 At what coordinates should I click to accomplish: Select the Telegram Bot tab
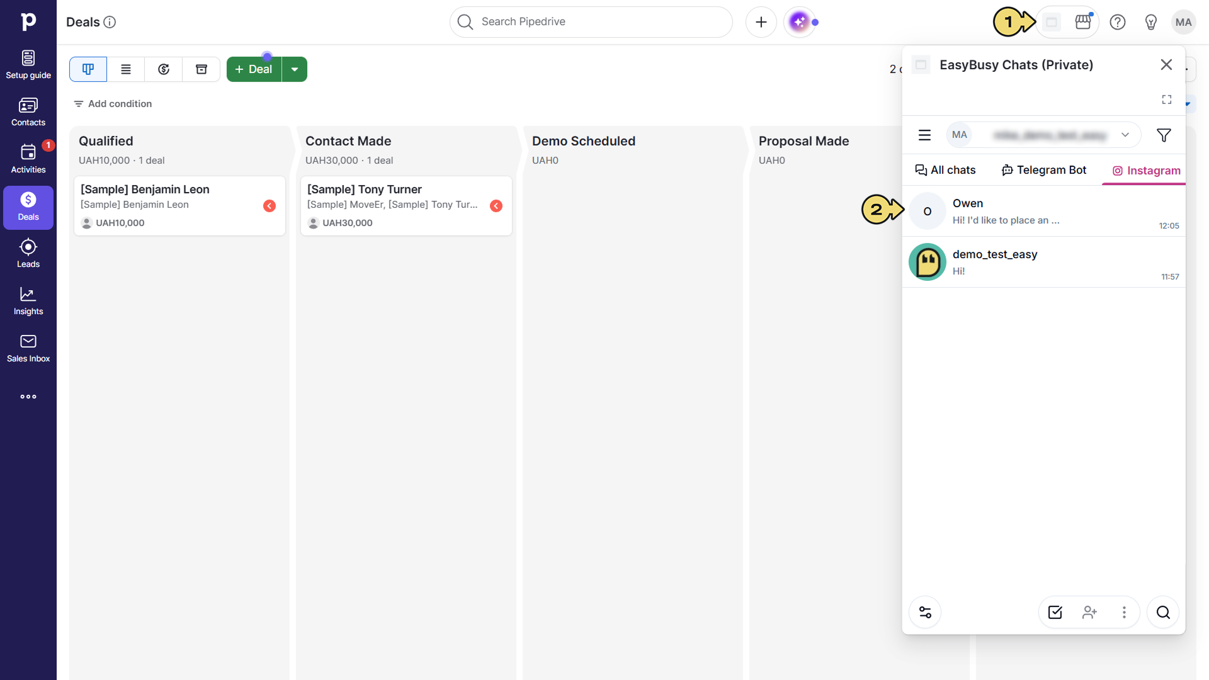1044,170
